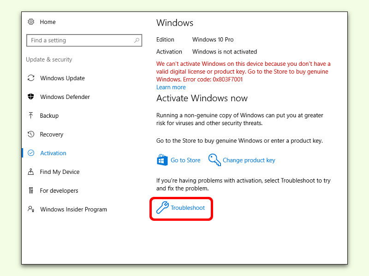Click the Windows heading at the top
The width and height of the screenshot is (369, 276).
pyautogui.click(x=175, y=23)
